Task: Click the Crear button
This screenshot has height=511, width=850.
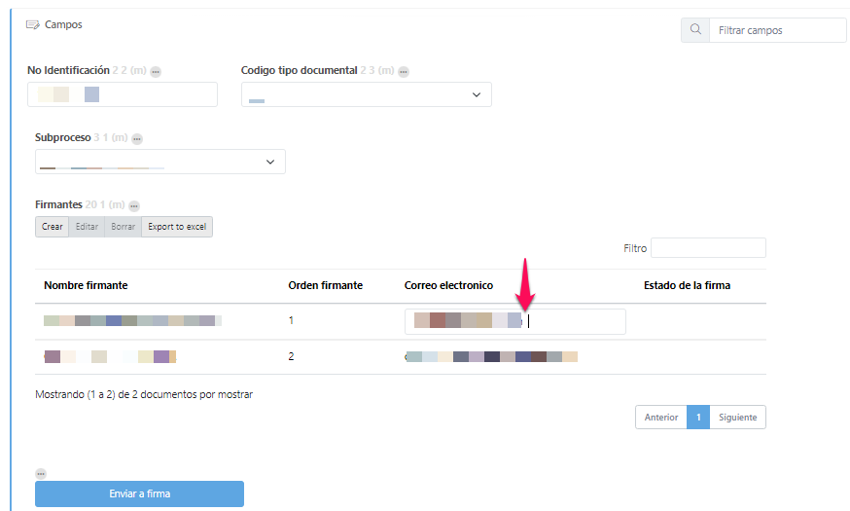Action: point(53,227)
